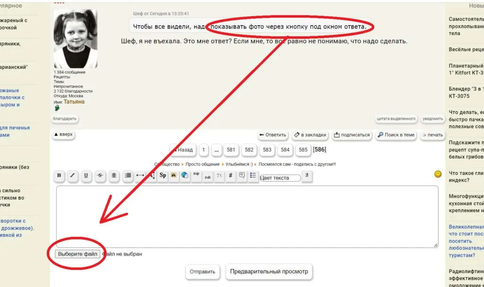
Task: Open the yellow smiley emoticon picker
Action: click(x=438, y=174)
